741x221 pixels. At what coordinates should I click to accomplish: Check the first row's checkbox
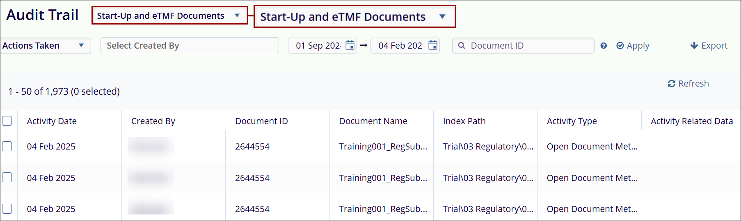[7, 146]
